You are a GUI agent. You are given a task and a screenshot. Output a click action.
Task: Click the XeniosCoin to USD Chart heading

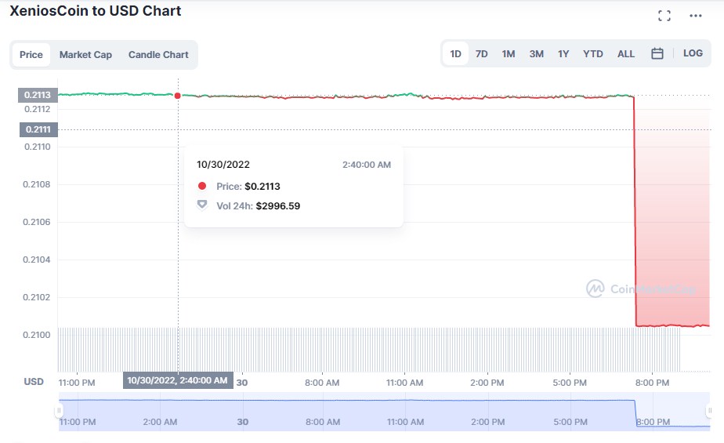click(x=96, y=11)
